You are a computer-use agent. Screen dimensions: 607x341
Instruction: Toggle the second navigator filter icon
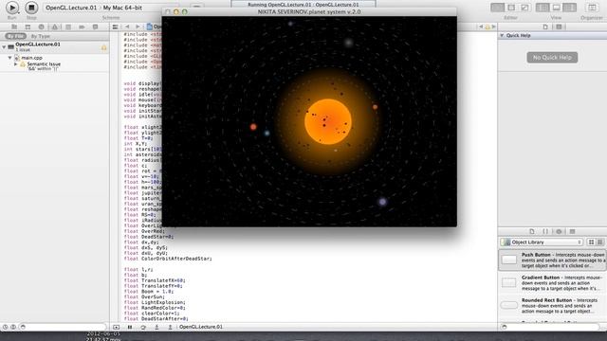click(x=13, y=327)
